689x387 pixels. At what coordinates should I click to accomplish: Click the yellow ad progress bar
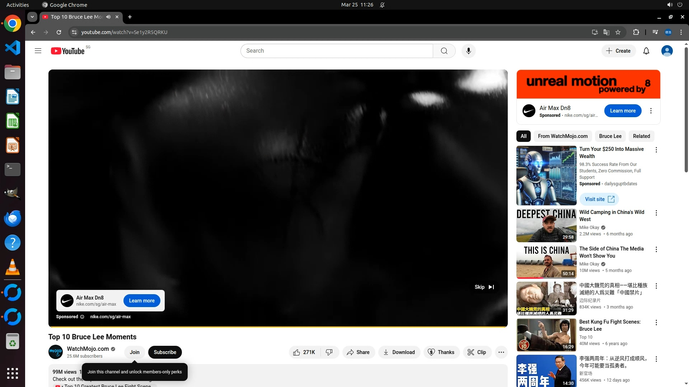point(278,326)
